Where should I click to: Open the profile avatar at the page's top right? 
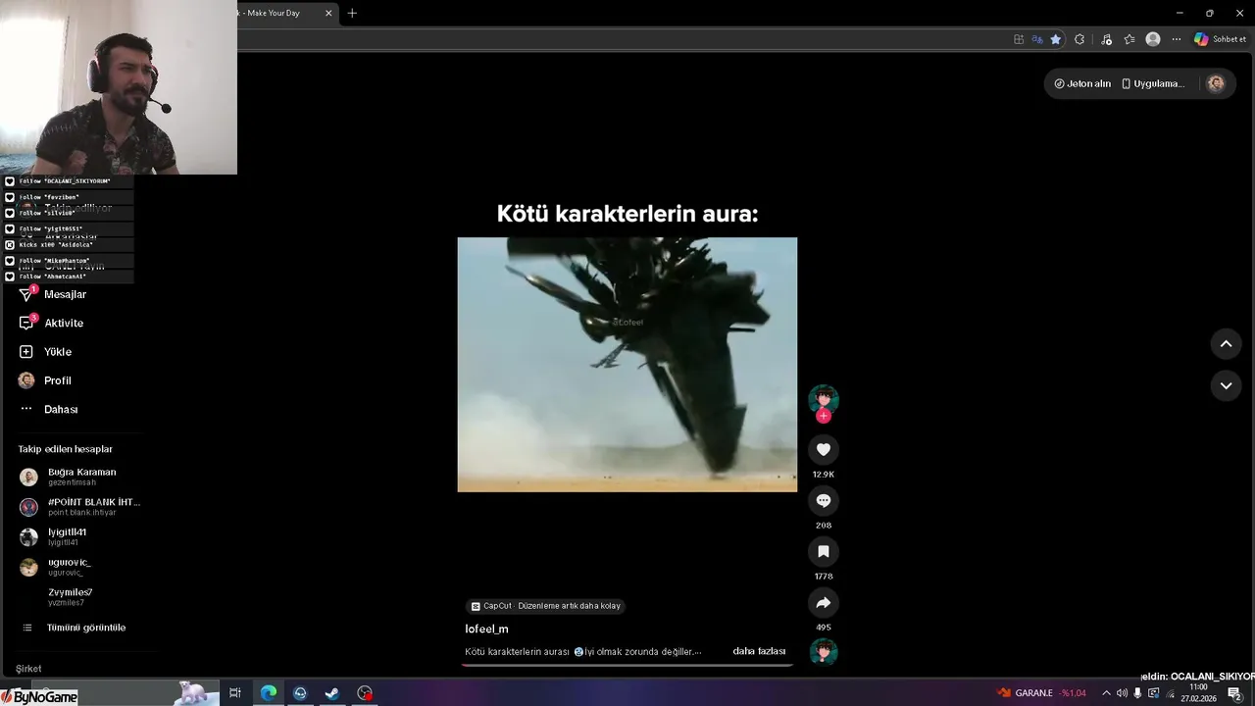[1216, 83]
